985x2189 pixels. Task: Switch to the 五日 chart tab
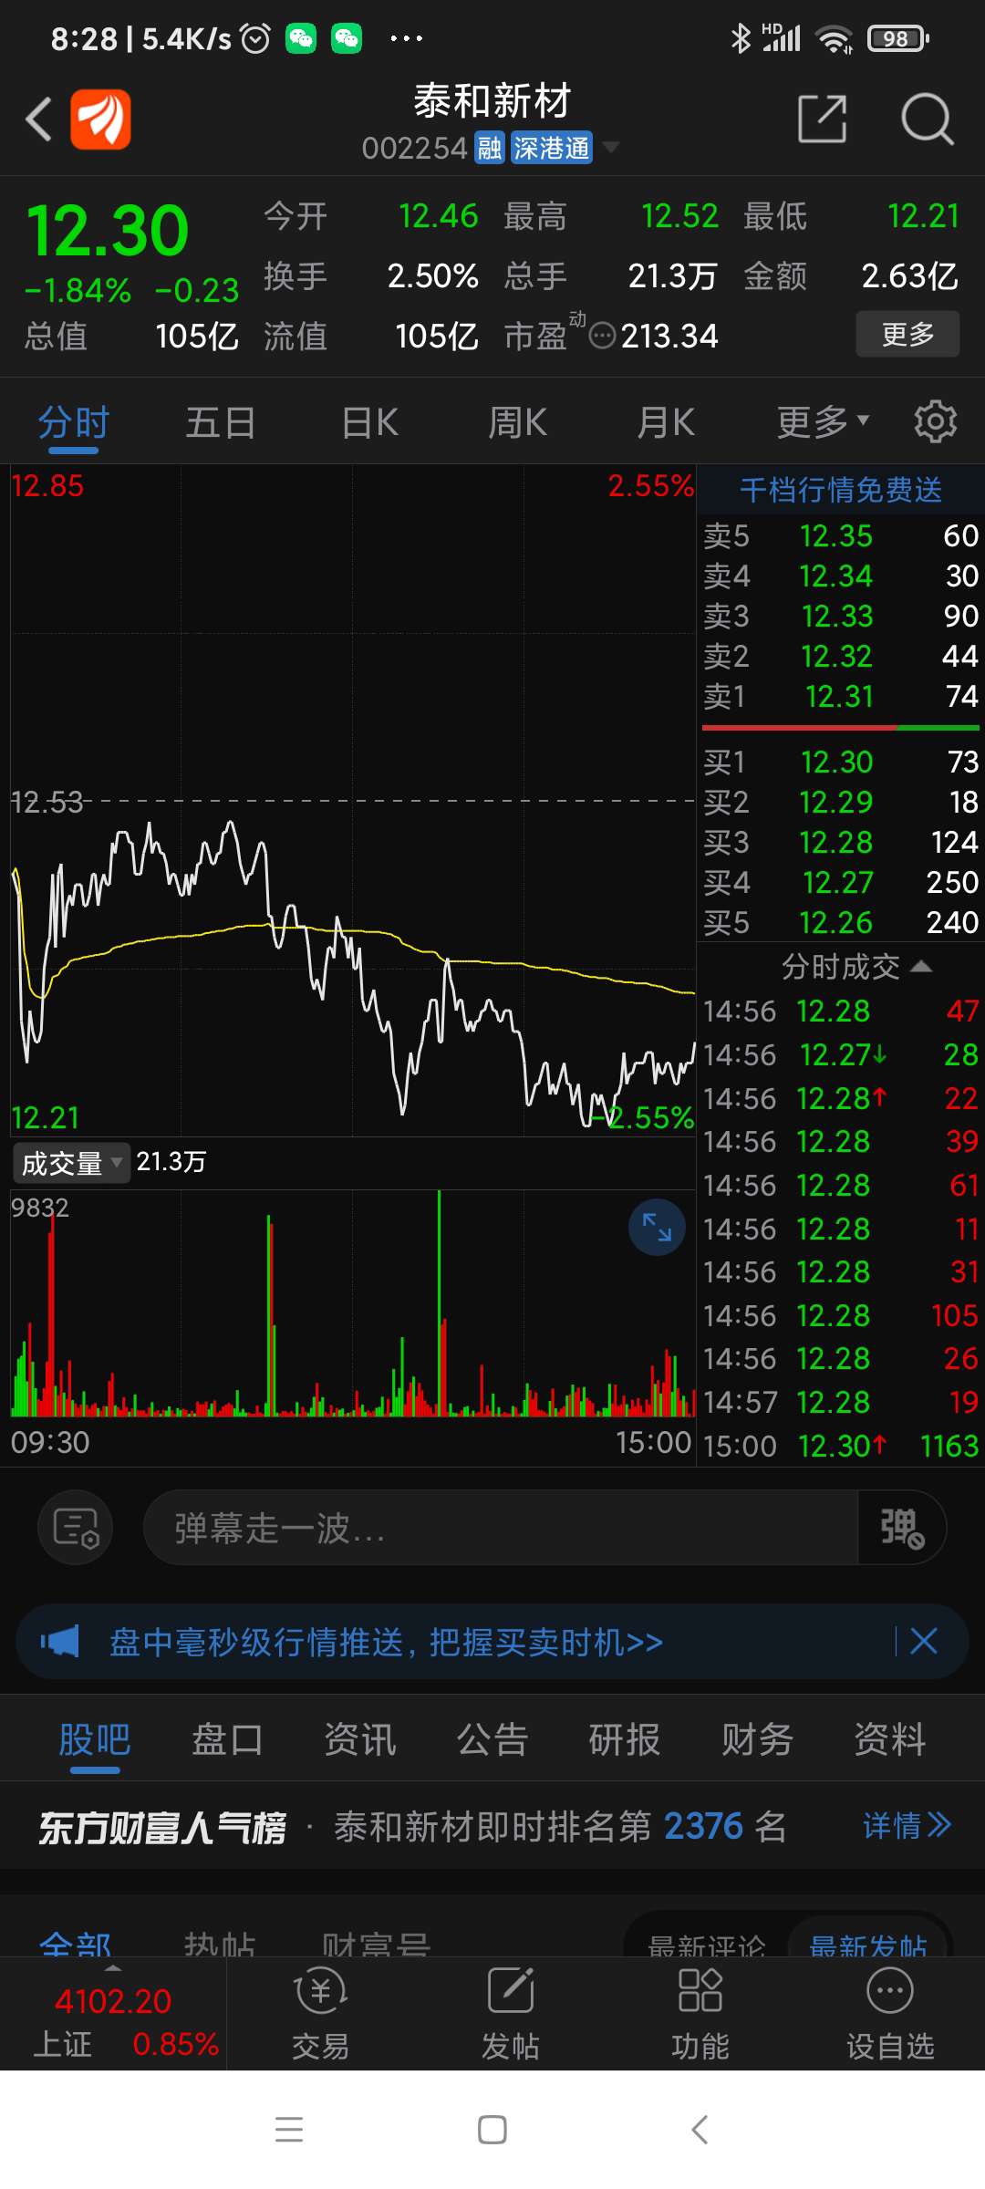(221, 423)
